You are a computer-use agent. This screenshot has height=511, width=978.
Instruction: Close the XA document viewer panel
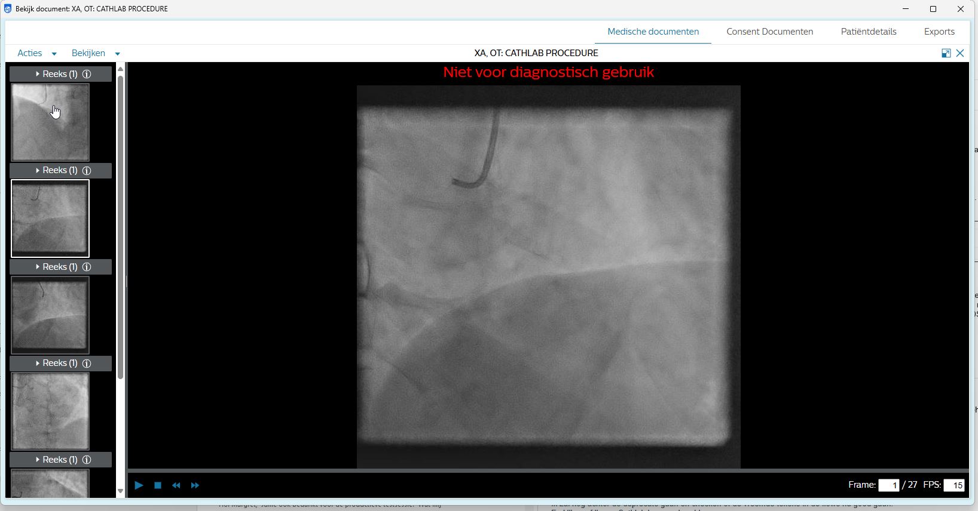(x=960, y=53)
